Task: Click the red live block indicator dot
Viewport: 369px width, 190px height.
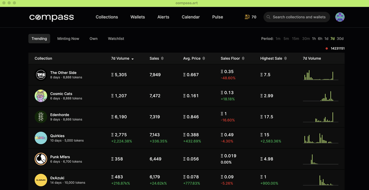Action: [x=327, y=49]
